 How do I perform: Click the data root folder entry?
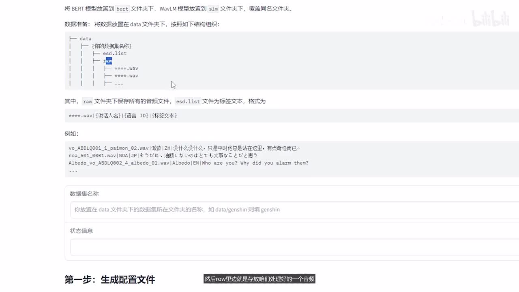click(x=86, y=39)
